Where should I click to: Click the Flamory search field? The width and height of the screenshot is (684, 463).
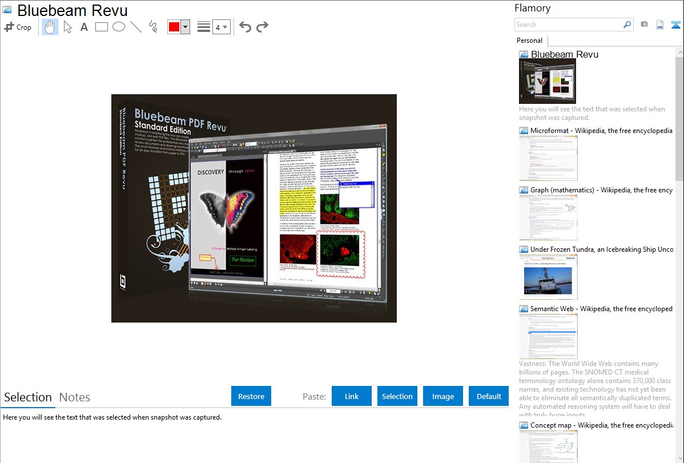[x=569, y=25]
